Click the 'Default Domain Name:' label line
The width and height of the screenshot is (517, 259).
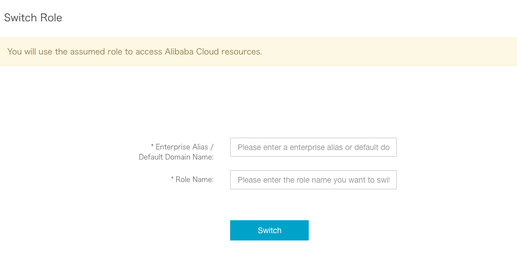tap(176, 157)
